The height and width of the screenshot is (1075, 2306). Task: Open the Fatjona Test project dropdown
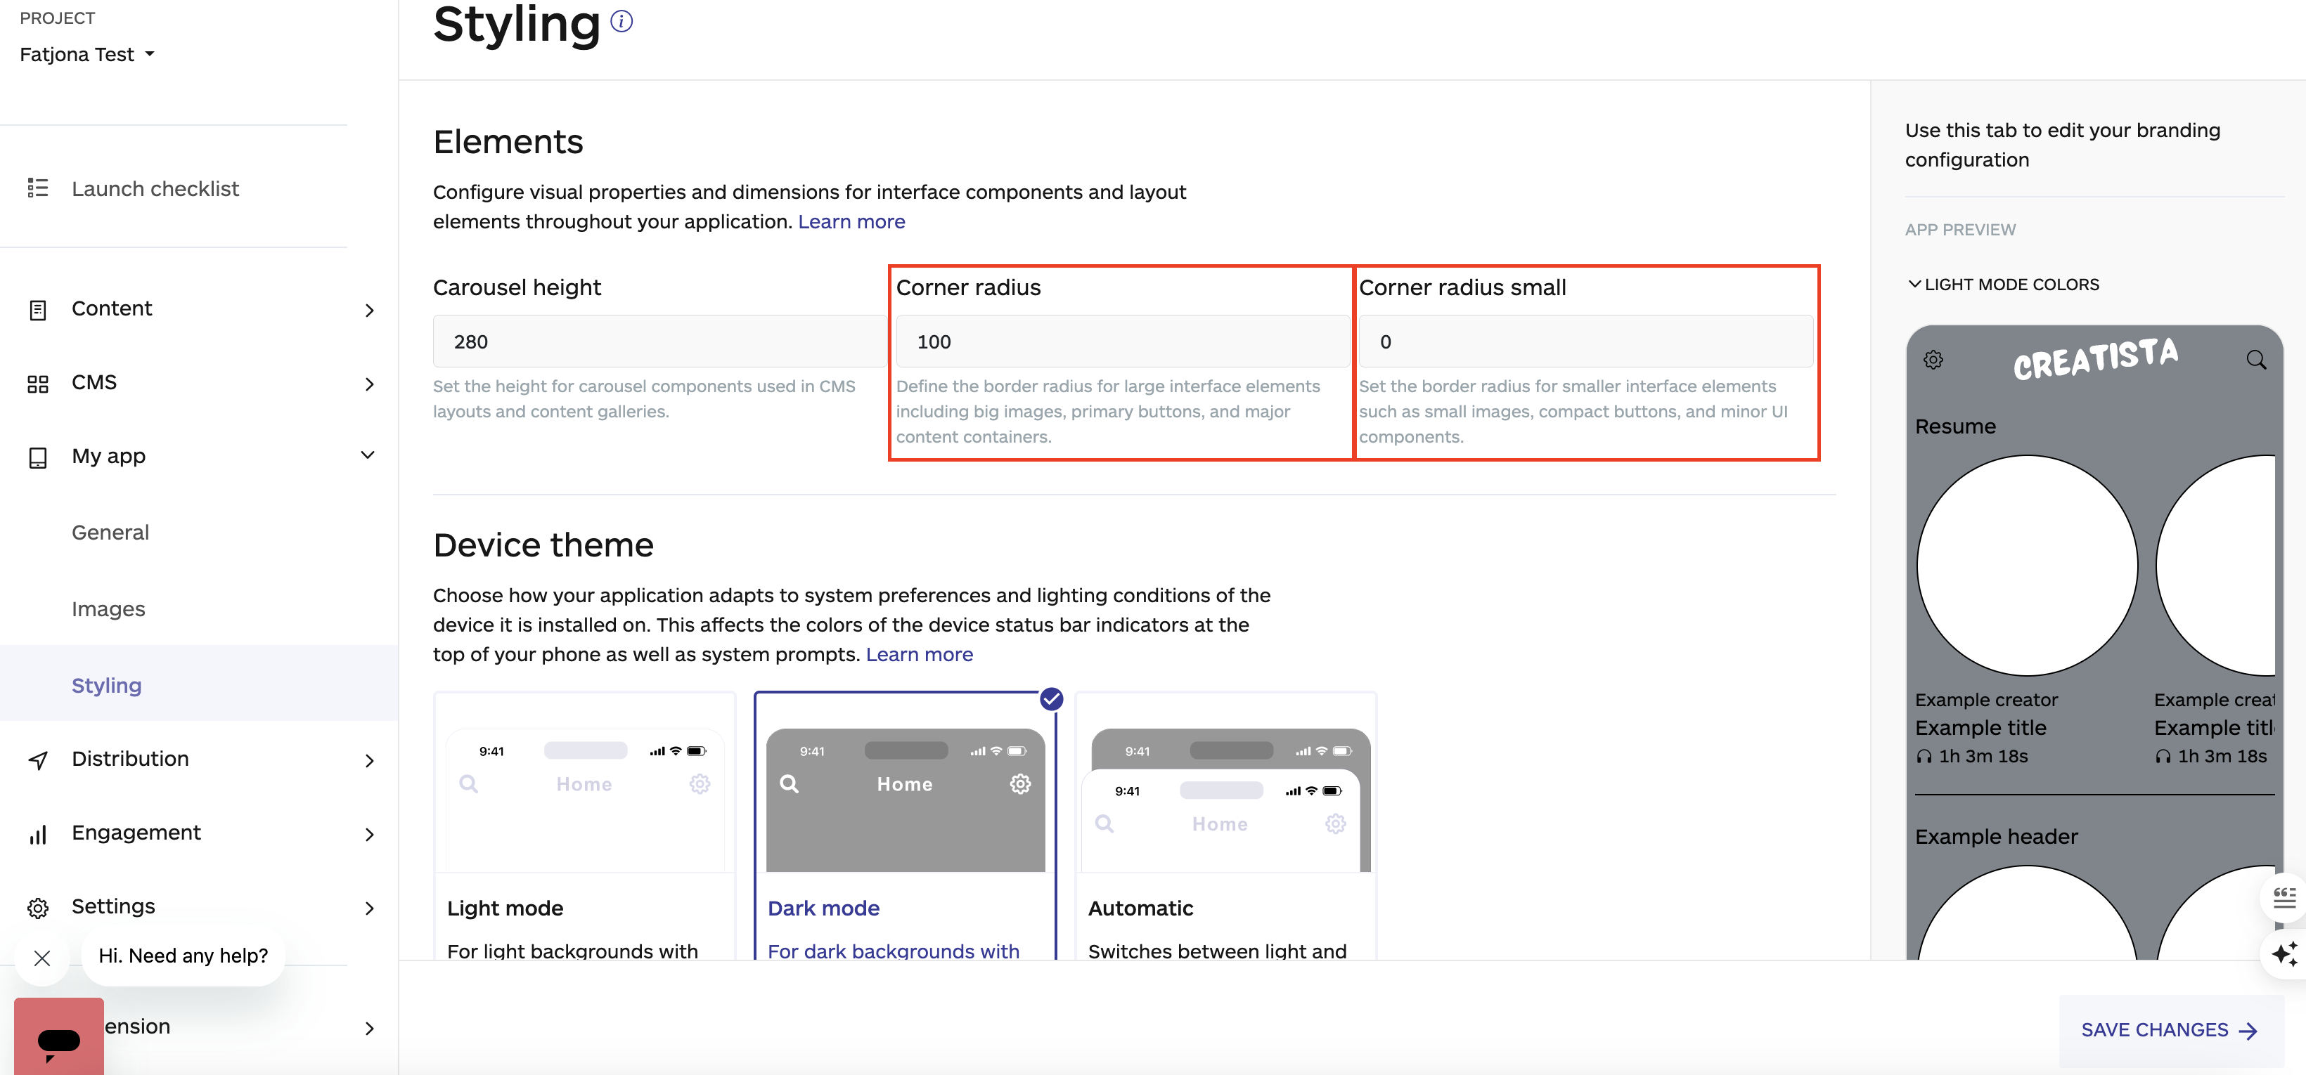click(87, 53)
